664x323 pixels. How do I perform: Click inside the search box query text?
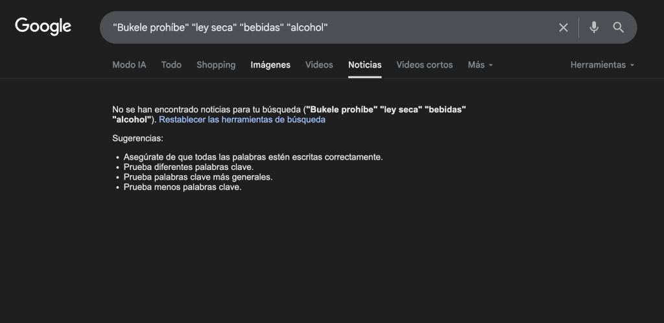click(x=220, y=27)
